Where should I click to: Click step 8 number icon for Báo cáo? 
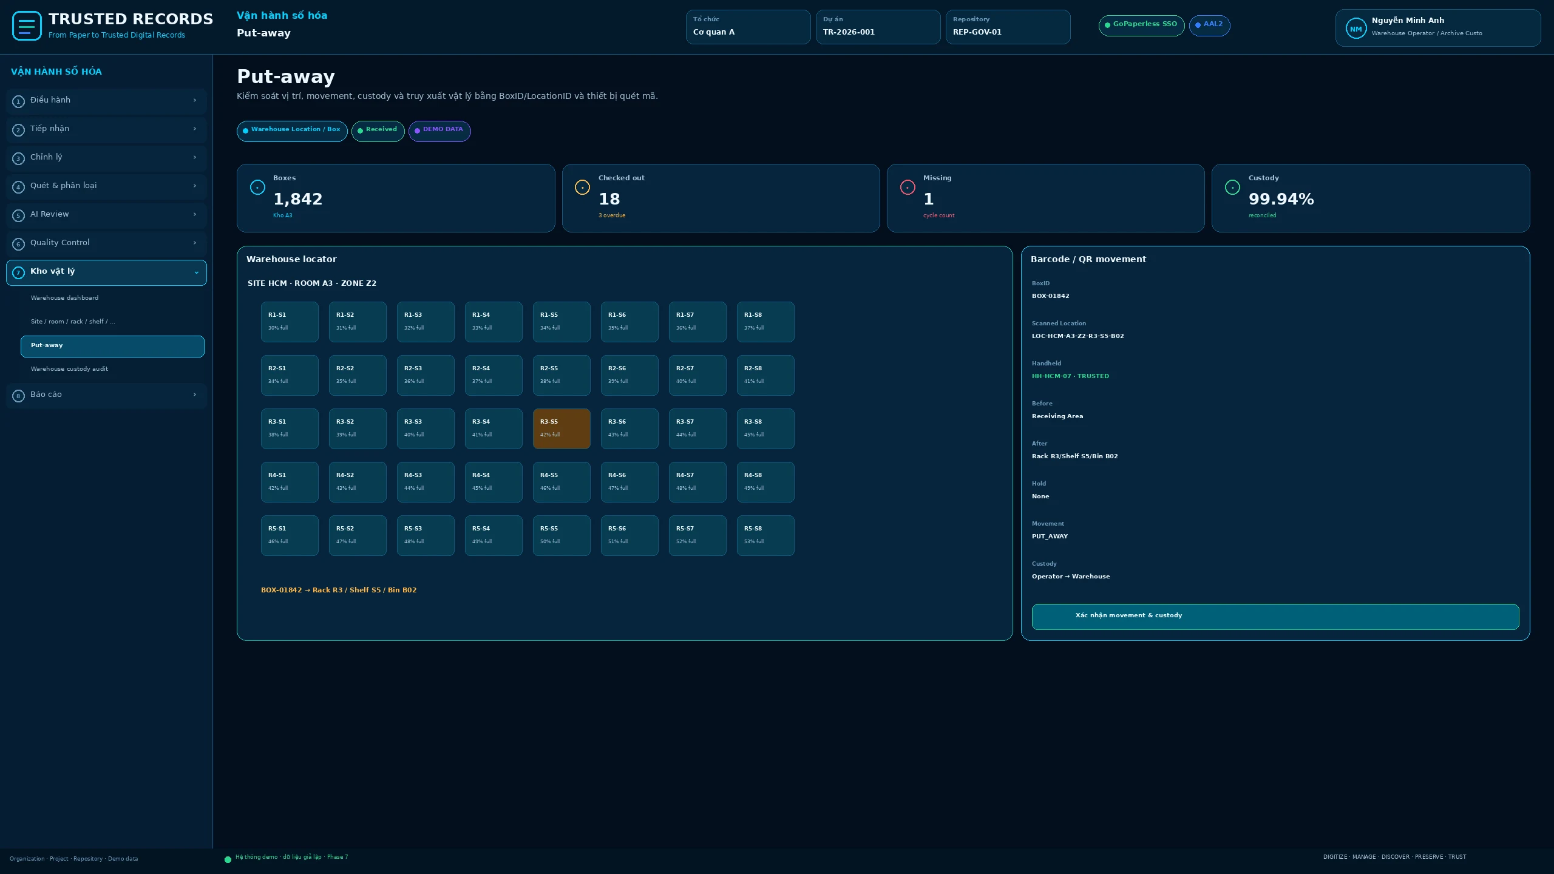pos(18,396)
